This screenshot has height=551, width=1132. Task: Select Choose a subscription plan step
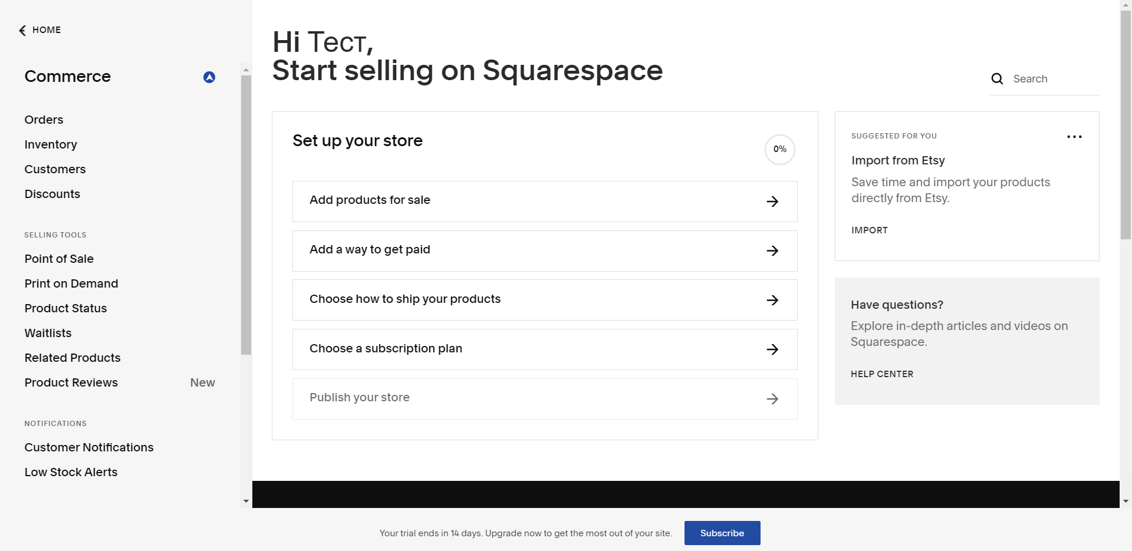pos(545,349)
